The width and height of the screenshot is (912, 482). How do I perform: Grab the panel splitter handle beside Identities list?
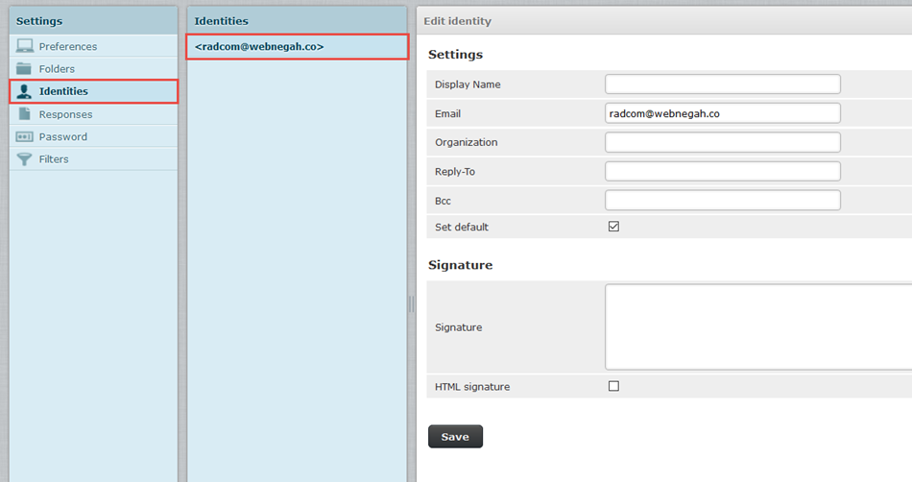412,303
